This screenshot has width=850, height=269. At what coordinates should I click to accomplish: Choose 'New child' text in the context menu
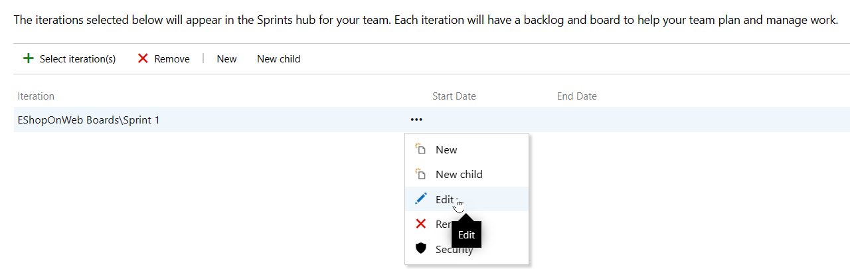point(459,175)
